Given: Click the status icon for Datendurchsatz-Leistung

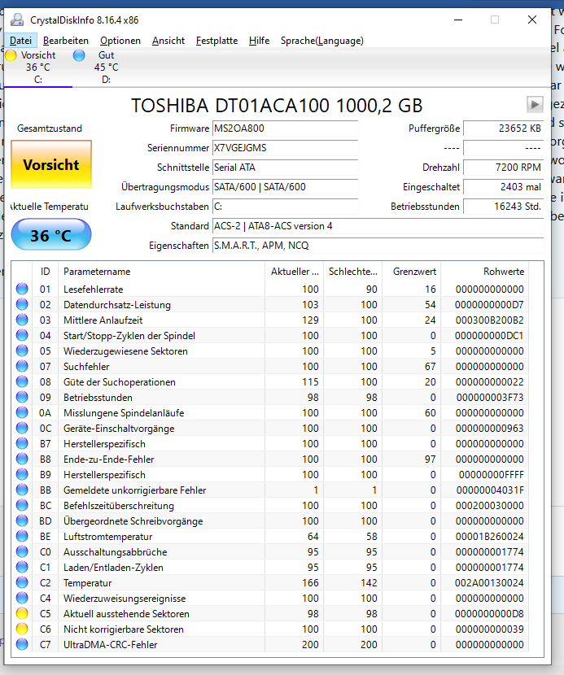Looking at the screenshot, I should coord(22,304).
